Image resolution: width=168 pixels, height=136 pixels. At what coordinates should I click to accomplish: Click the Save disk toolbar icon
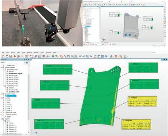point(10,56)
